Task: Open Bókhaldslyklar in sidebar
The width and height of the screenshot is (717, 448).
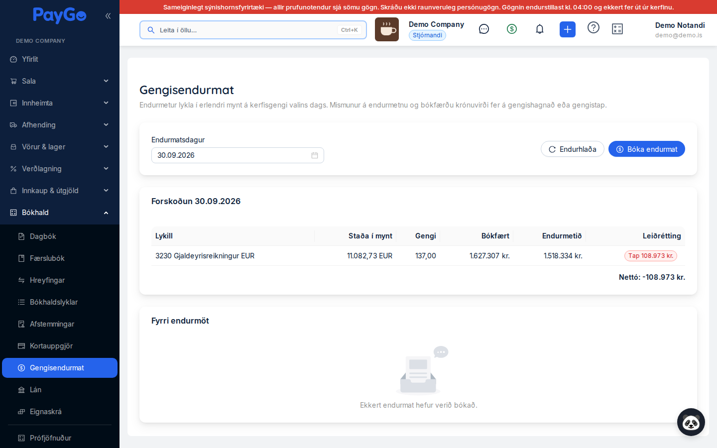Action: click(x=60, y=302)
